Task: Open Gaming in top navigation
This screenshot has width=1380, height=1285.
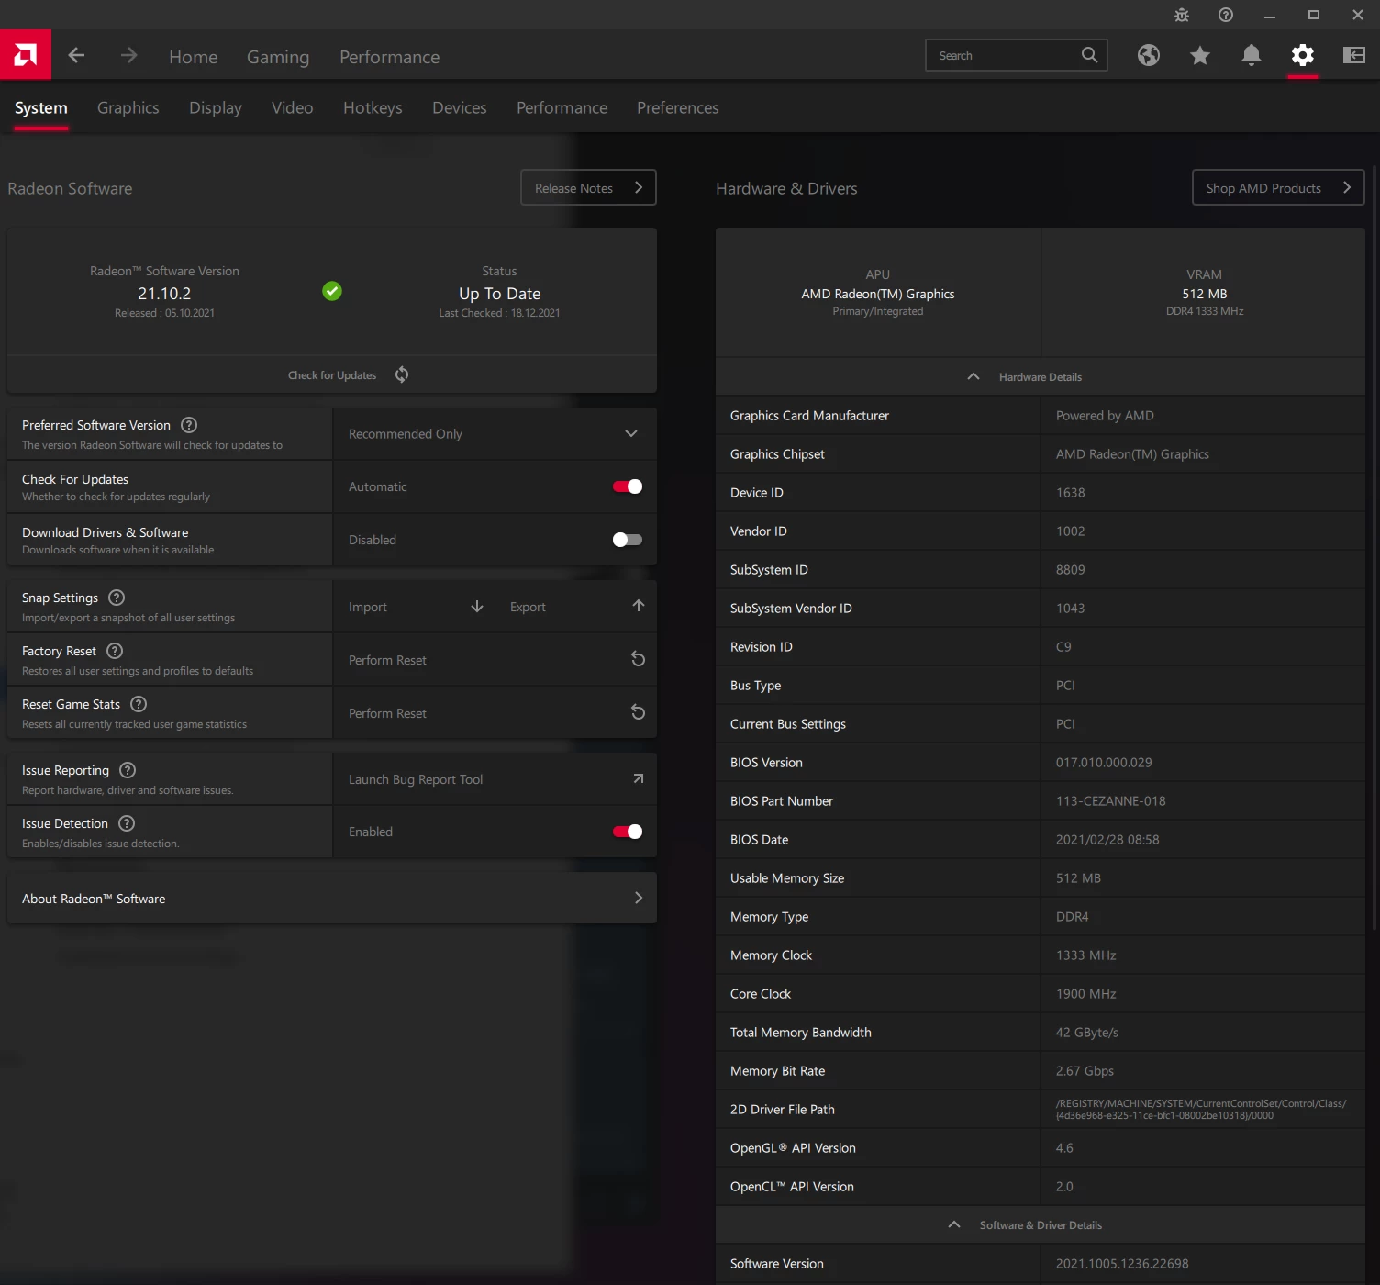Action: point(278,57)
